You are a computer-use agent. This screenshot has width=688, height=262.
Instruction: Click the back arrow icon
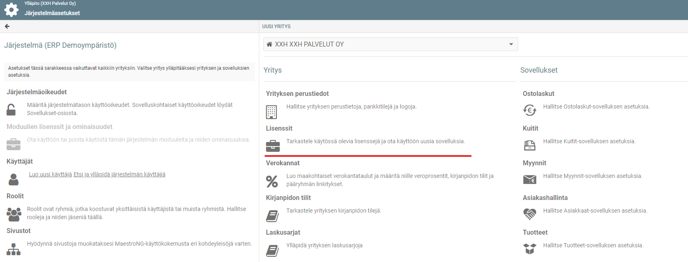point(7,26)
